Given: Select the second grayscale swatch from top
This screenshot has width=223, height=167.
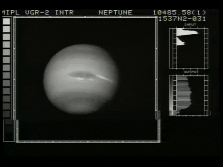Looking at the screenshot, I should tap(7, 29).
